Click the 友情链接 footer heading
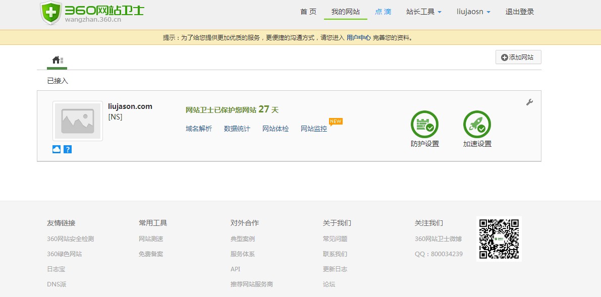This screenshot has width=601, height=297. [x=61, y=223]
